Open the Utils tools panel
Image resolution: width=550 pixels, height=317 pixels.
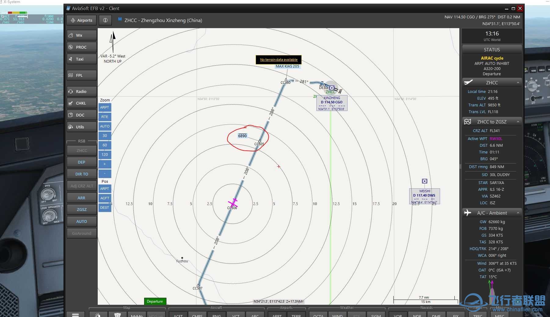(82, 127)
